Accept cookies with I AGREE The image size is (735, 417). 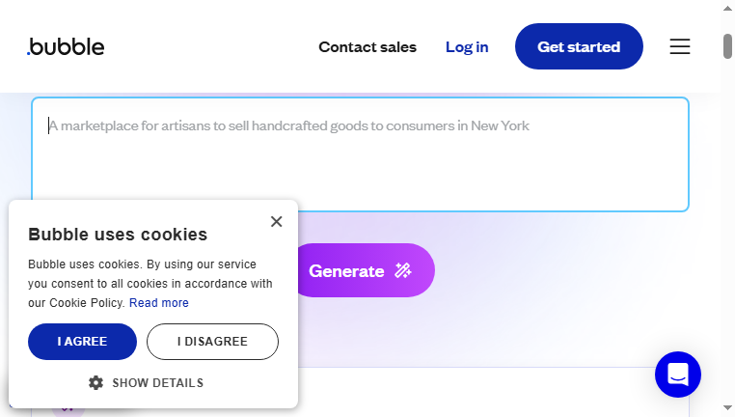point(83,342)
